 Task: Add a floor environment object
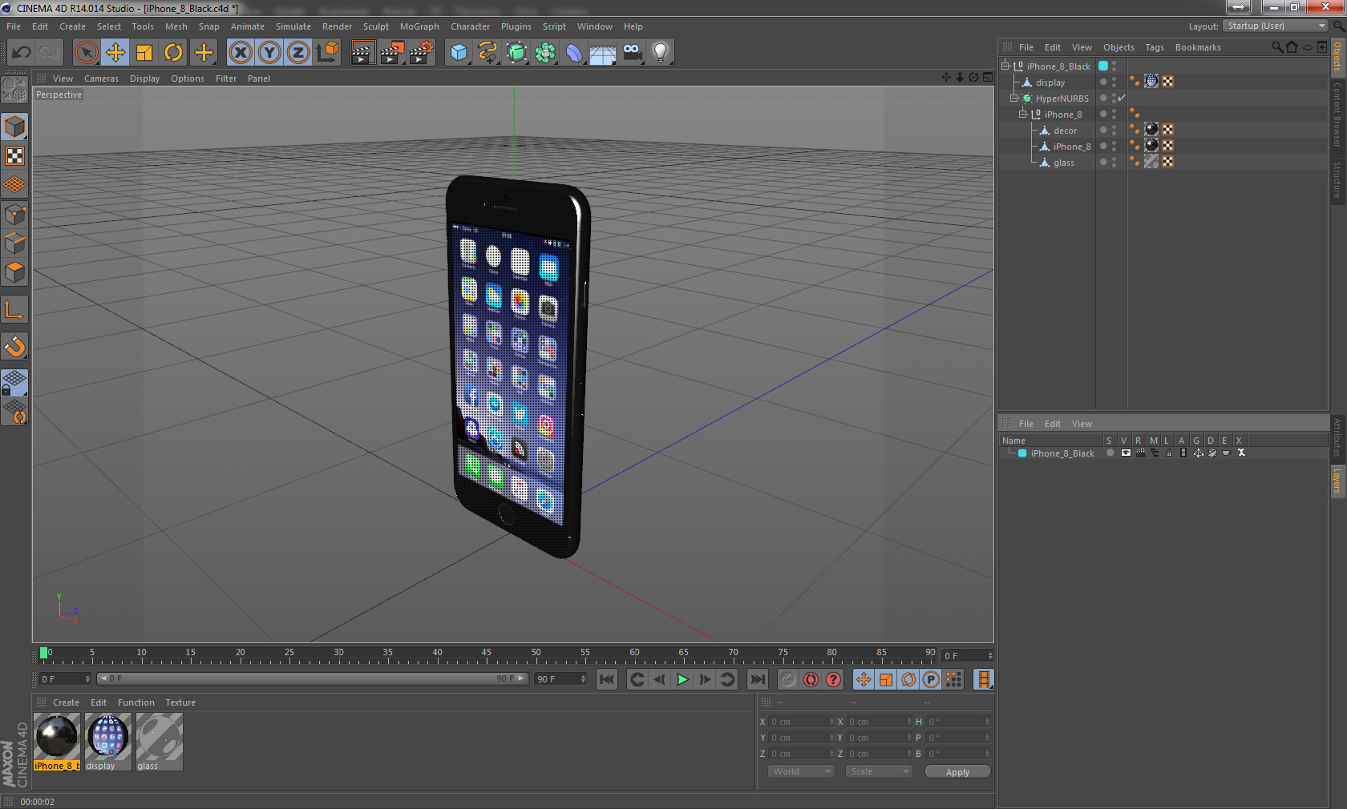click(x=603, y=53)
